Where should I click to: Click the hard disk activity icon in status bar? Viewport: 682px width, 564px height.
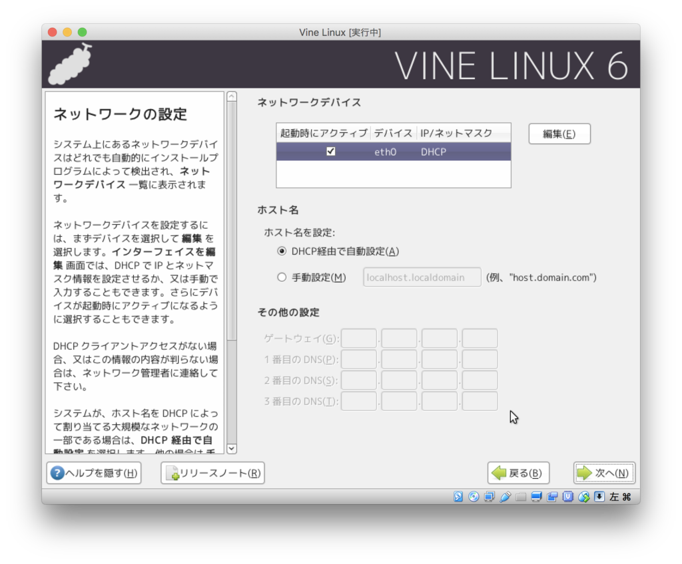coord(458,497)
